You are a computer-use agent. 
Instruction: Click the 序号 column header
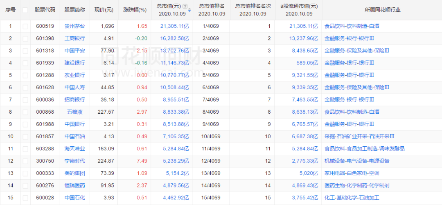pos(10,10)
